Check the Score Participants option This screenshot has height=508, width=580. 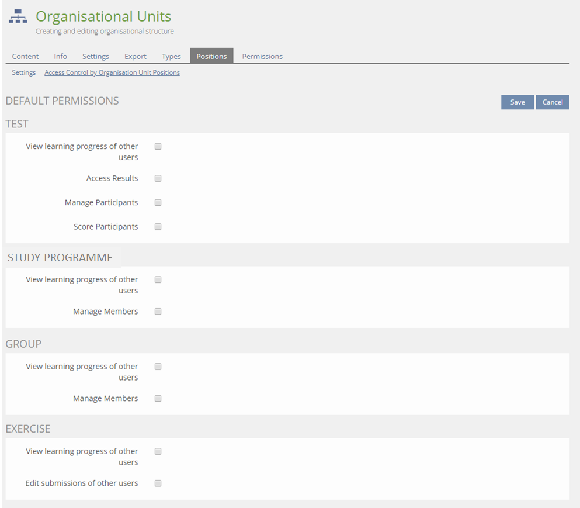pos(158,227)
